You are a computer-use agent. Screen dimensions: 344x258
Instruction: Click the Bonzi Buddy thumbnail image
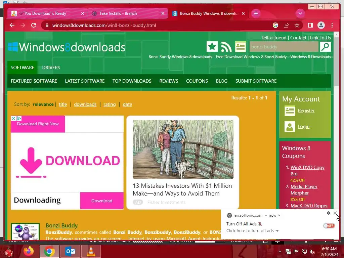[25, 231]
